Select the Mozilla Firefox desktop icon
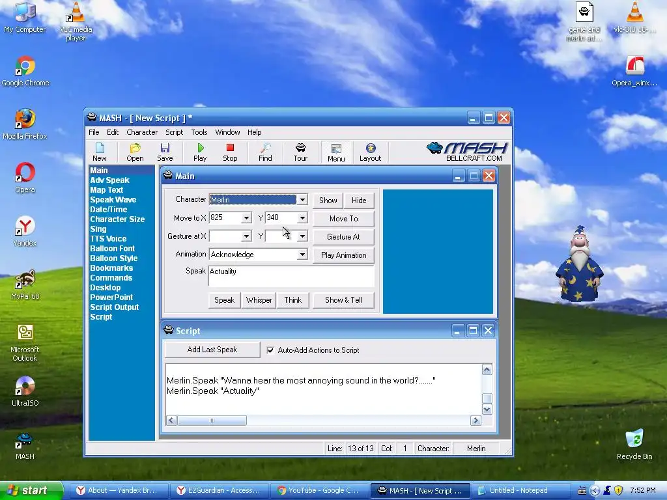667x500 pixels. click(25, 124)
